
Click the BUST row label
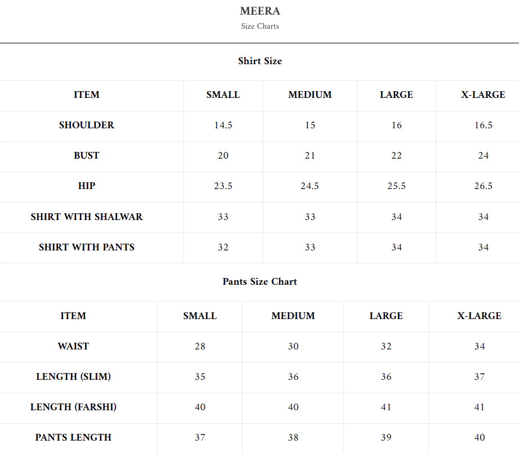87,155
